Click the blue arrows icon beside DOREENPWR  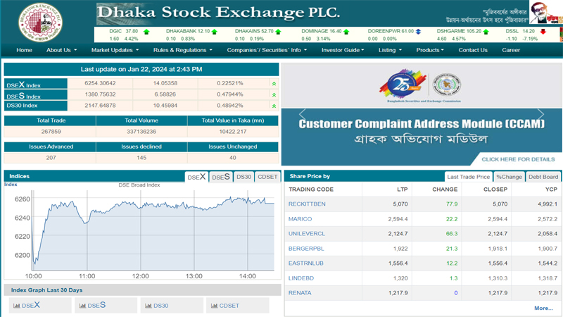point(419,32)
